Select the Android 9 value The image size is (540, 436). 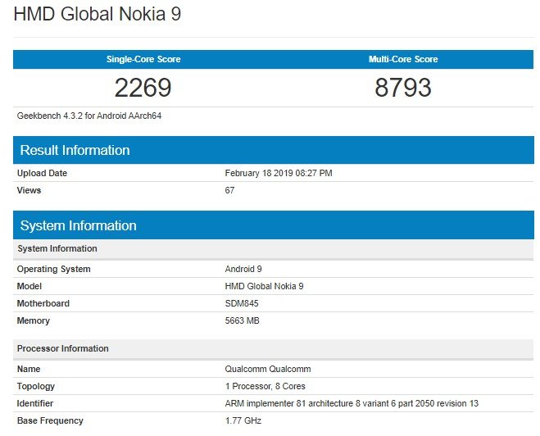(243, 269)
